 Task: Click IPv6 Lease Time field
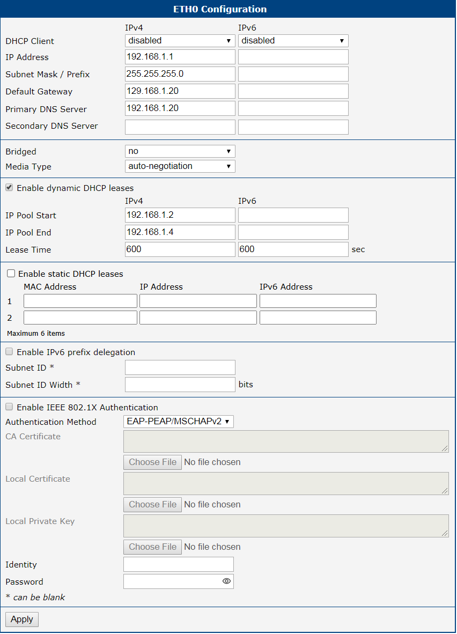293,249
